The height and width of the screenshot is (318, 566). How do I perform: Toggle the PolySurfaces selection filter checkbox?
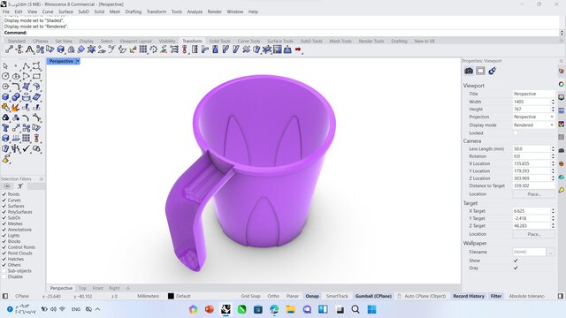(4, 212)
